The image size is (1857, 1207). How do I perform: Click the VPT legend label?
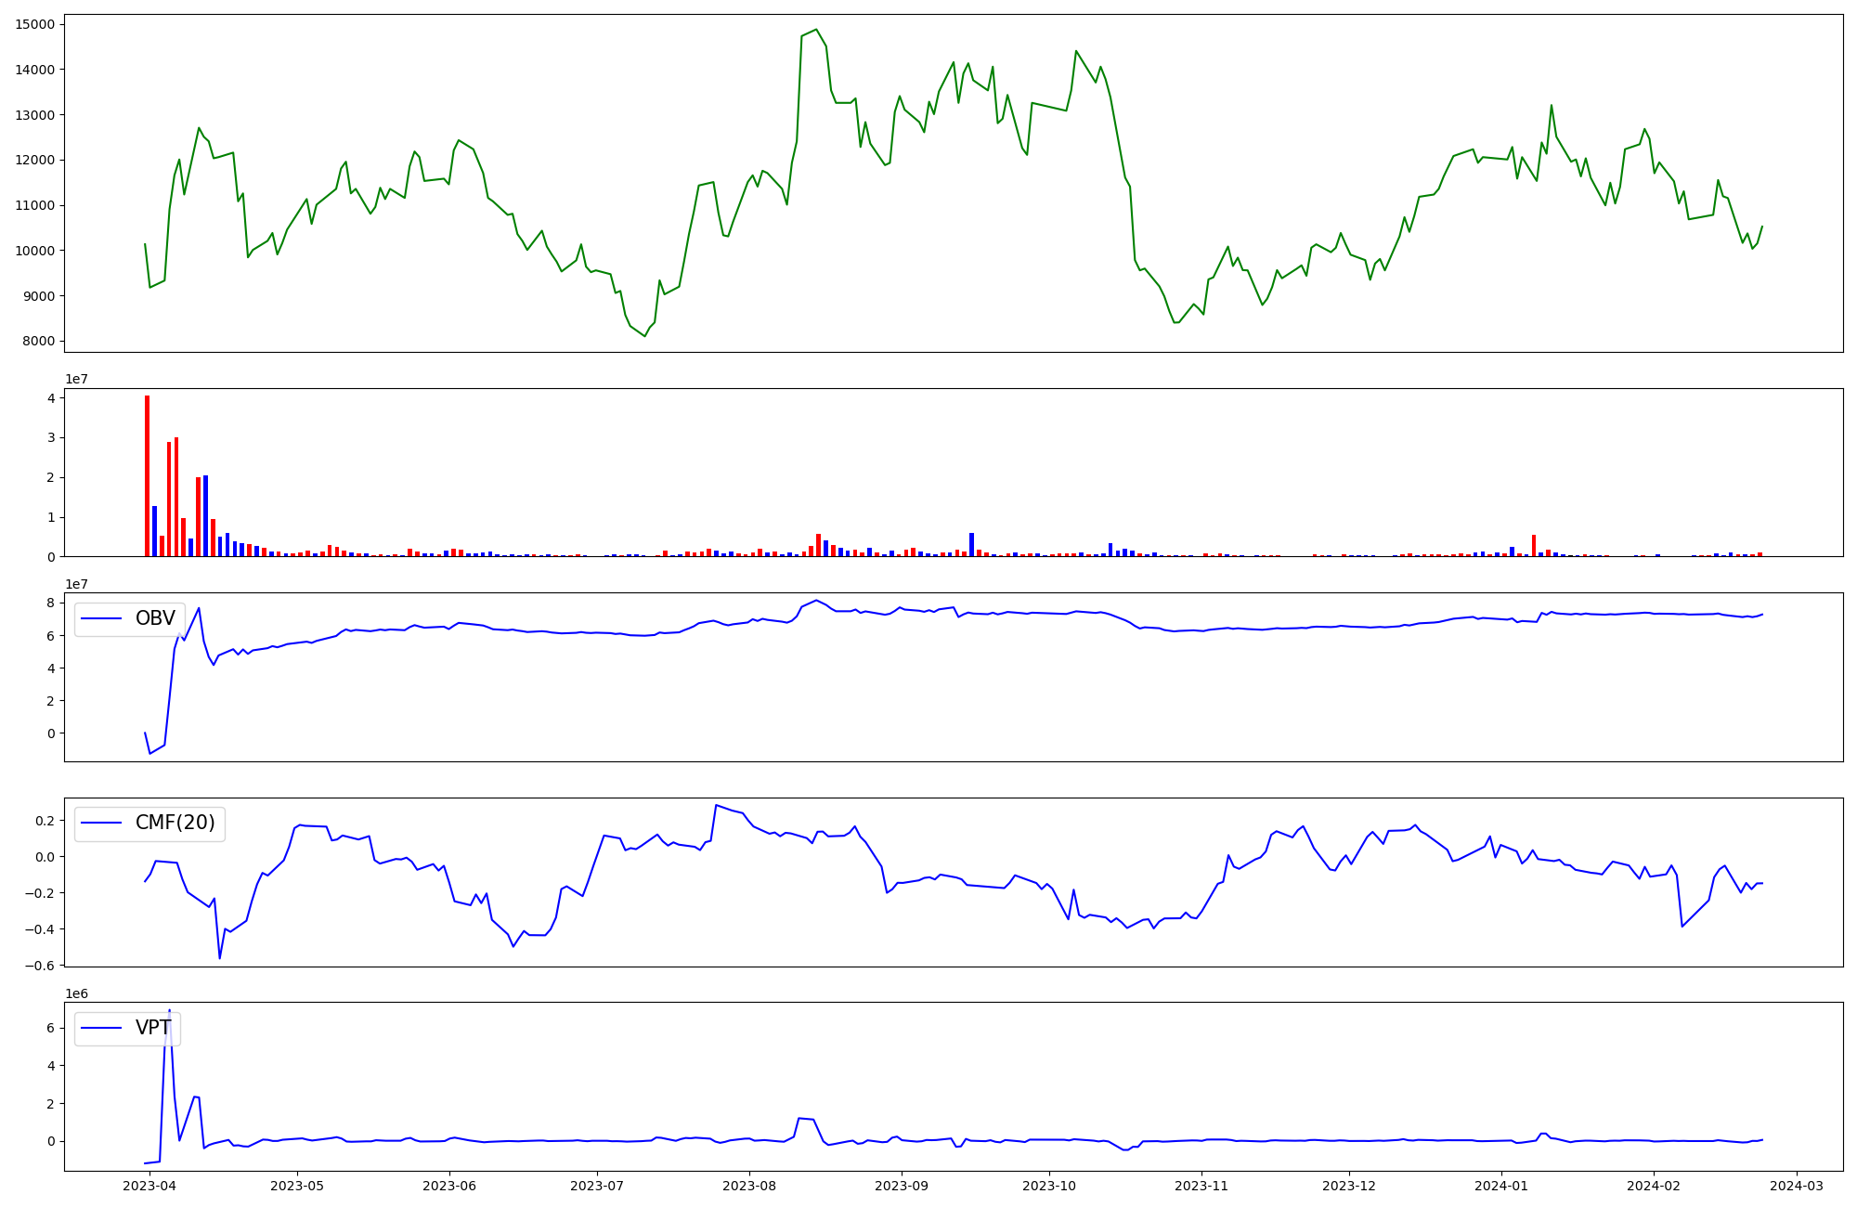click(153, 1028)
